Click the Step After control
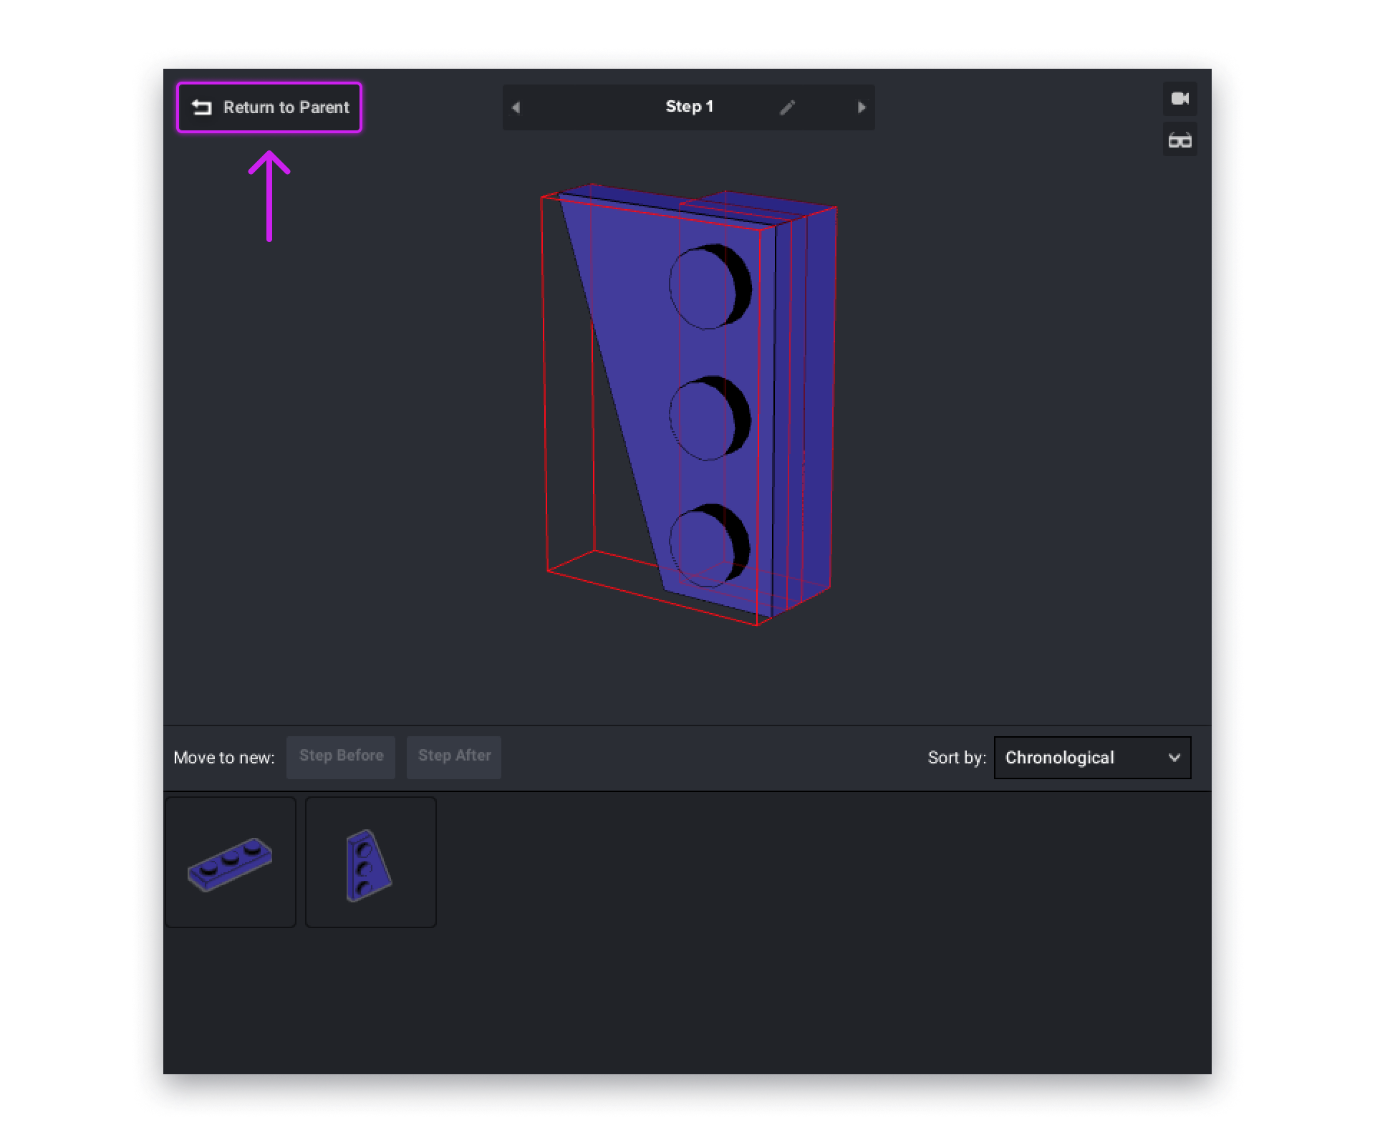Viewport: 1375px width, 1143px height. pos(453,757)
